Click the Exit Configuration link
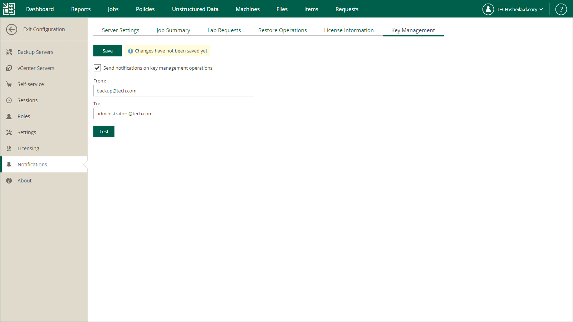 pyautogui.click(x=44, y=29)
